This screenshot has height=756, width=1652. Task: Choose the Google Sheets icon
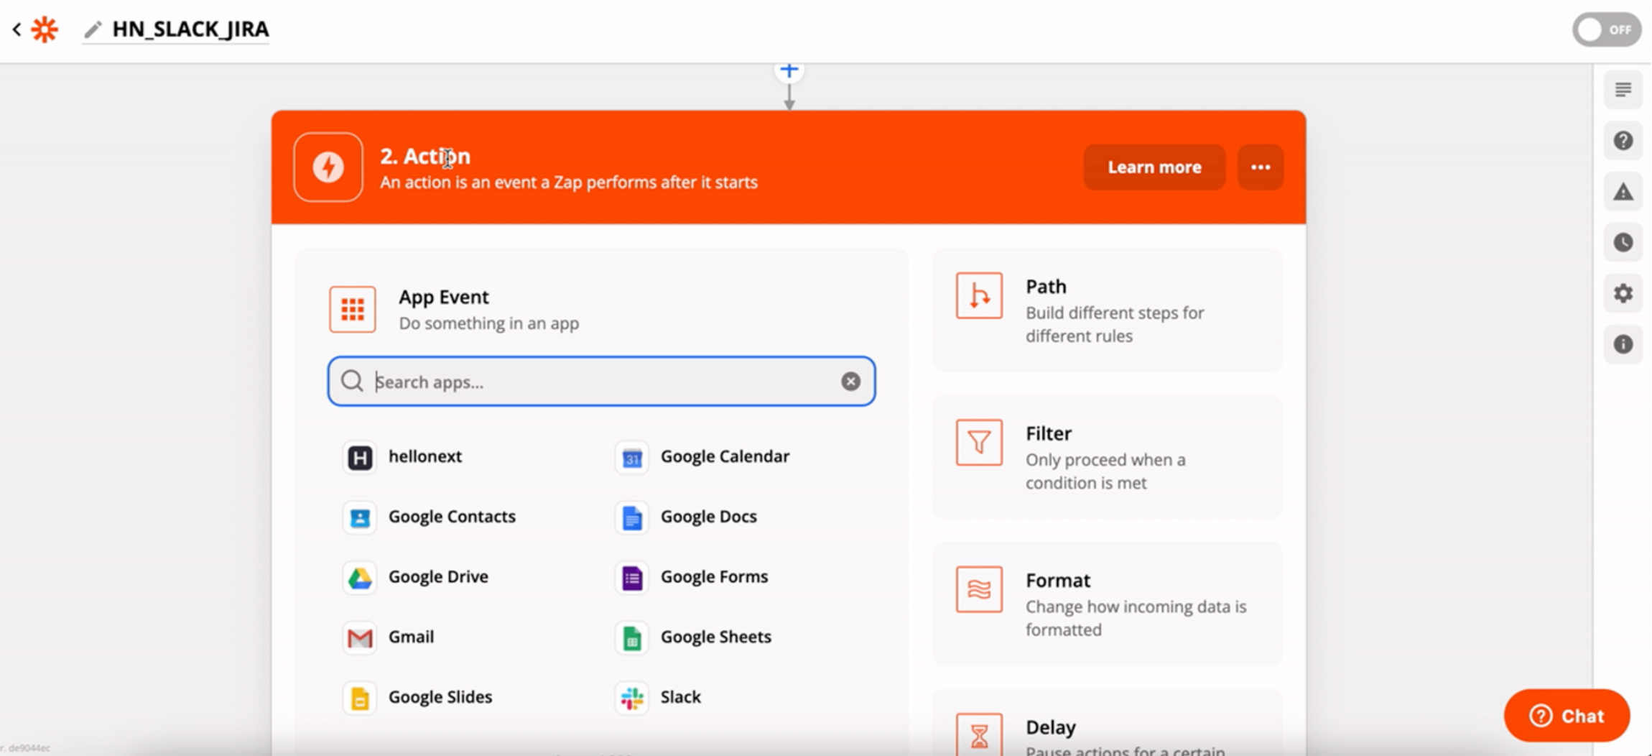point(632,638)
